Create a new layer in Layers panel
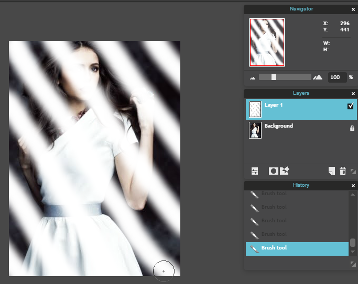 point(331,171)
